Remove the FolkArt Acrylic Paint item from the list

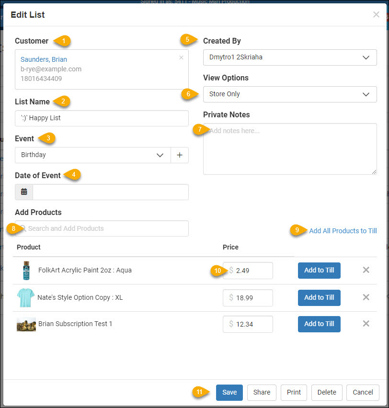(366, 270)
